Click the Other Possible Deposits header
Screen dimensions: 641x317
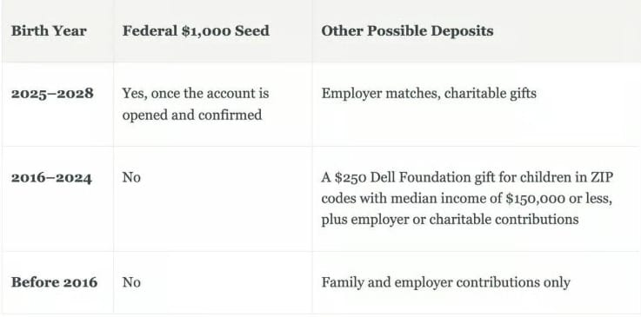(x=407, y=31)
